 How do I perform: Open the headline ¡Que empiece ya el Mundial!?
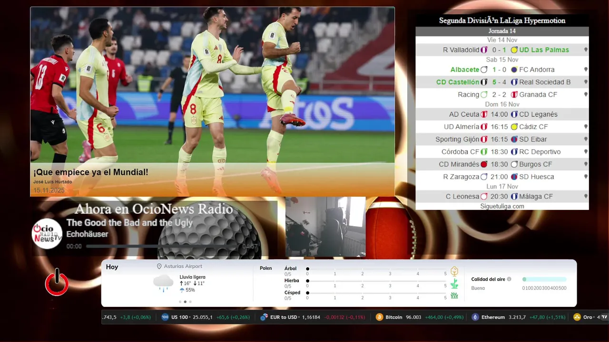91,172
